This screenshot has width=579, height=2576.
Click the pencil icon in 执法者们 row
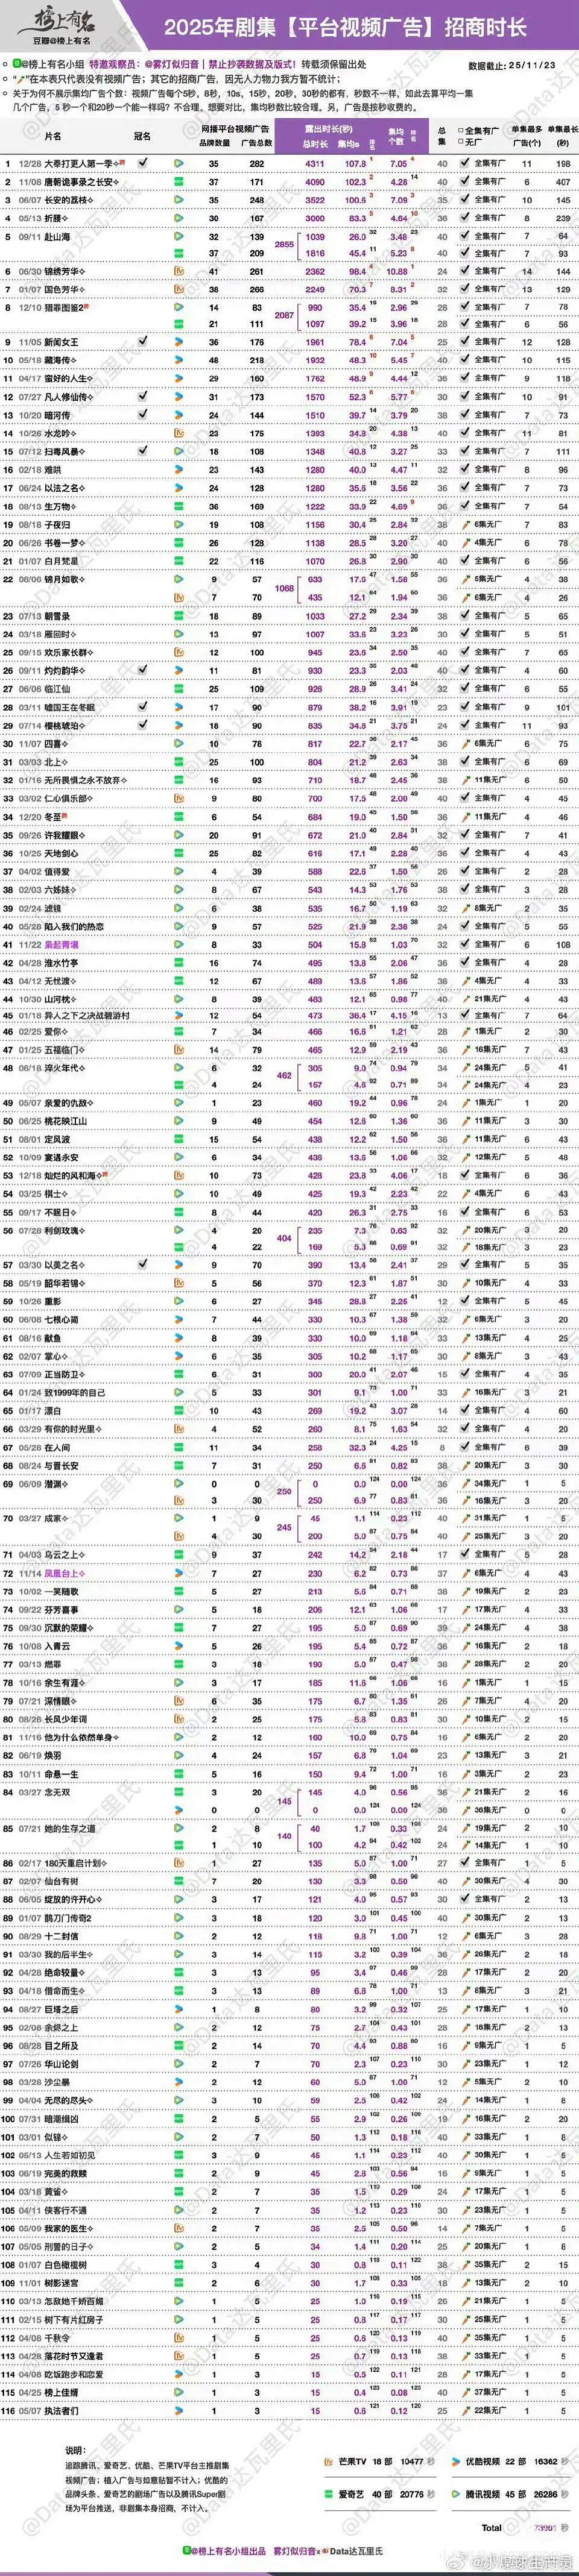tap(465, 2410)
